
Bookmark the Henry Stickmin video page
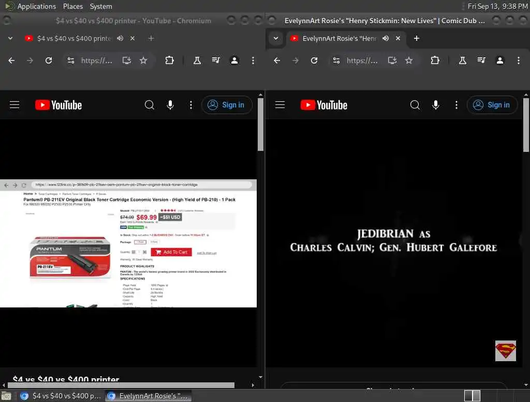(x=409, y=60)
